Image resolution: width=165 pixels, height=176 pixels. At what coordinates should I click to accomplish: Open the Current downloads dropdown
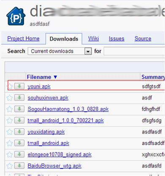[x=60, y=51]
